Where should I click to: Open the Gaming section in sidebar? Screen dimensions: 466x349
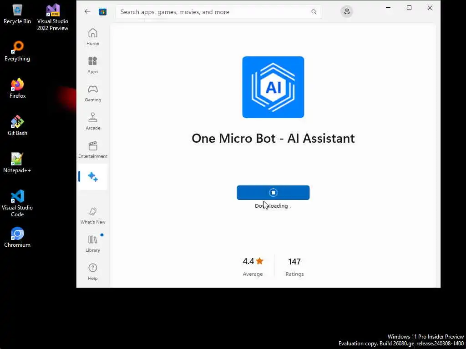[x=93, y=93]
